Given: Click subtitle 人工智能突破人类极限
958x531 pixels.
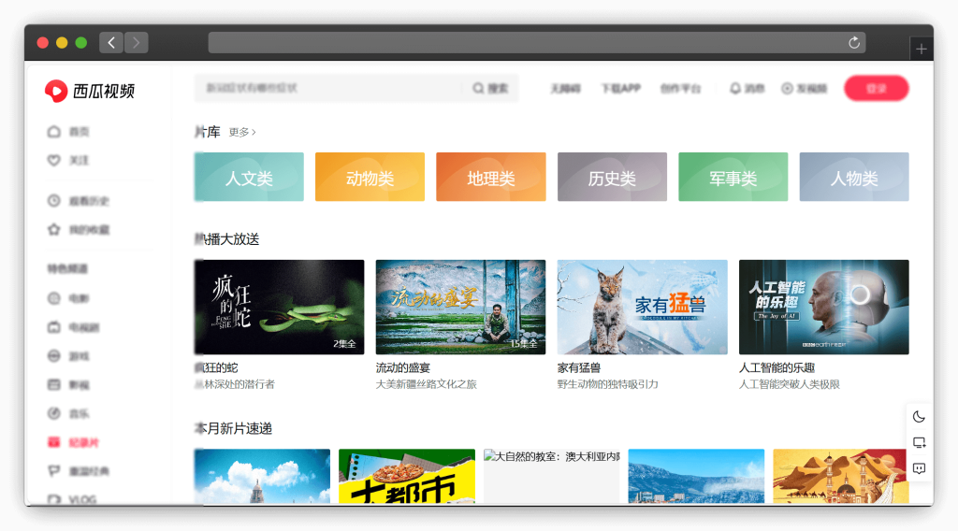Looking at the screenshot, I should pos(790,384).
